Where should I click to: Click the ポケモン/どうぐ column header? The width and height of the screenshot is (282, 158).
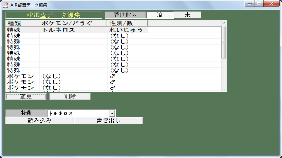(73, 23)
